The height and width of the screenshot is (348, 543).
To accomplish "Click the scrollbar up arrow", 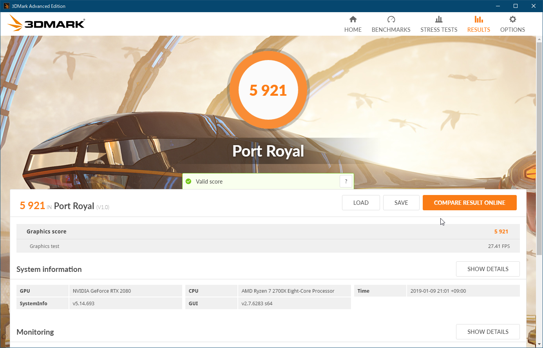I will tap(539, 39).
